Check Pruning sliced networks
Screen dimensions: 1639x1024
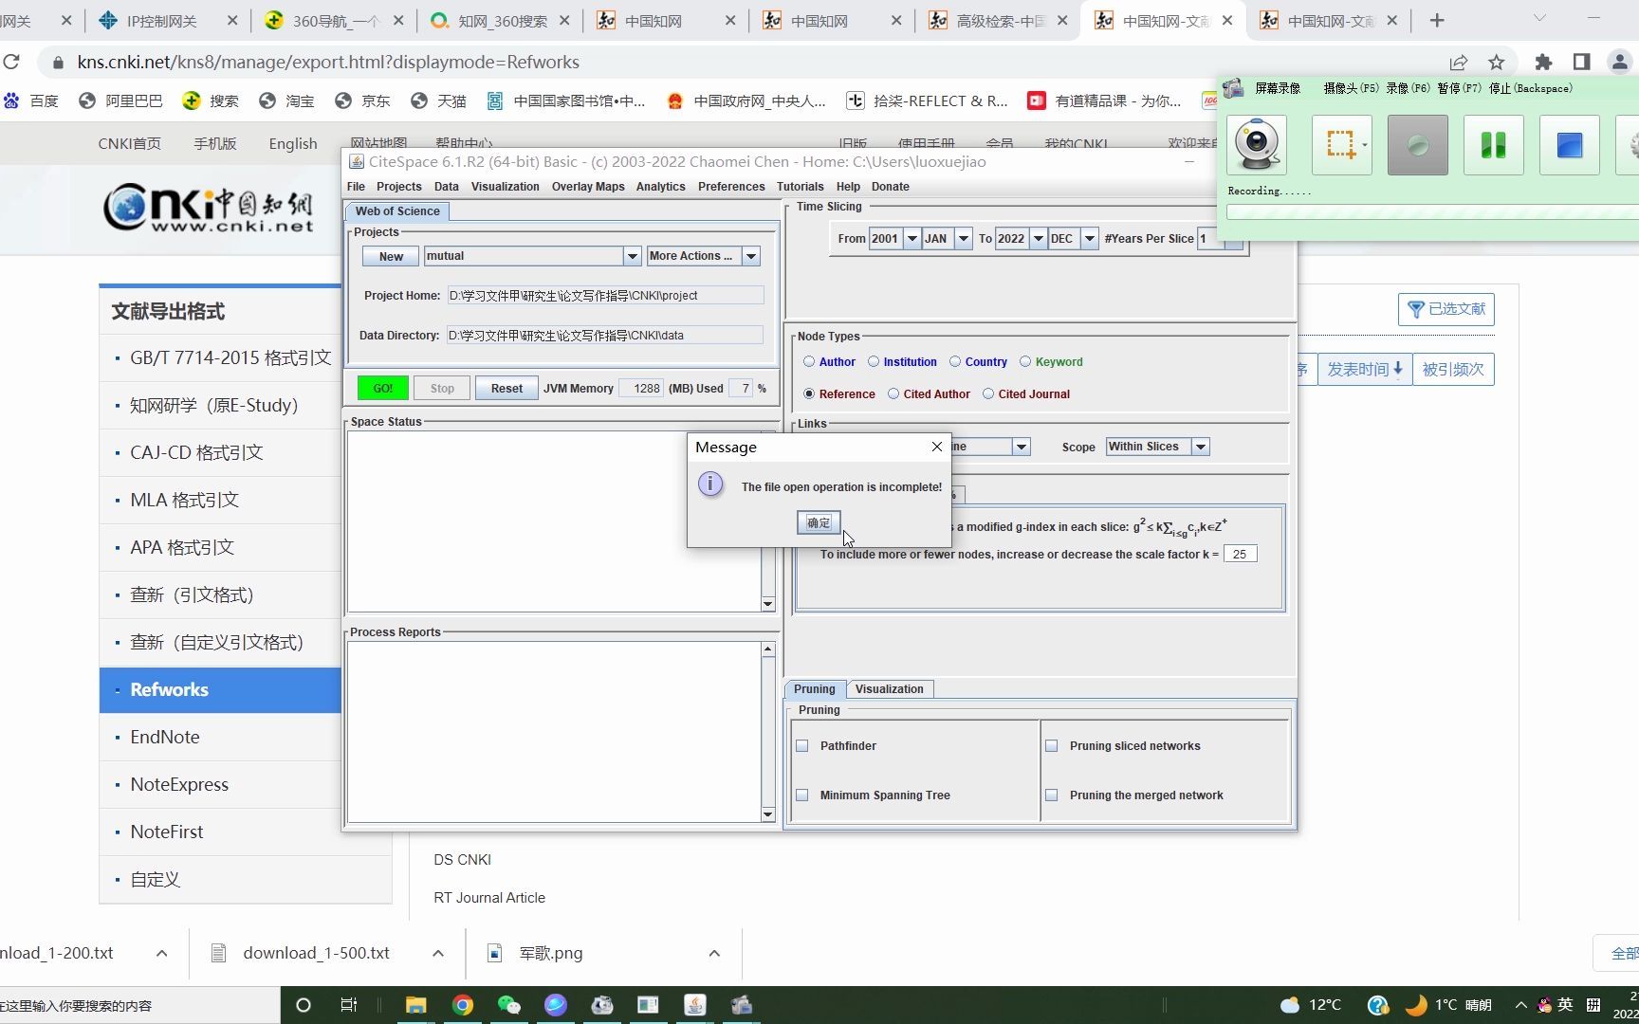(x=1051, y=745)
